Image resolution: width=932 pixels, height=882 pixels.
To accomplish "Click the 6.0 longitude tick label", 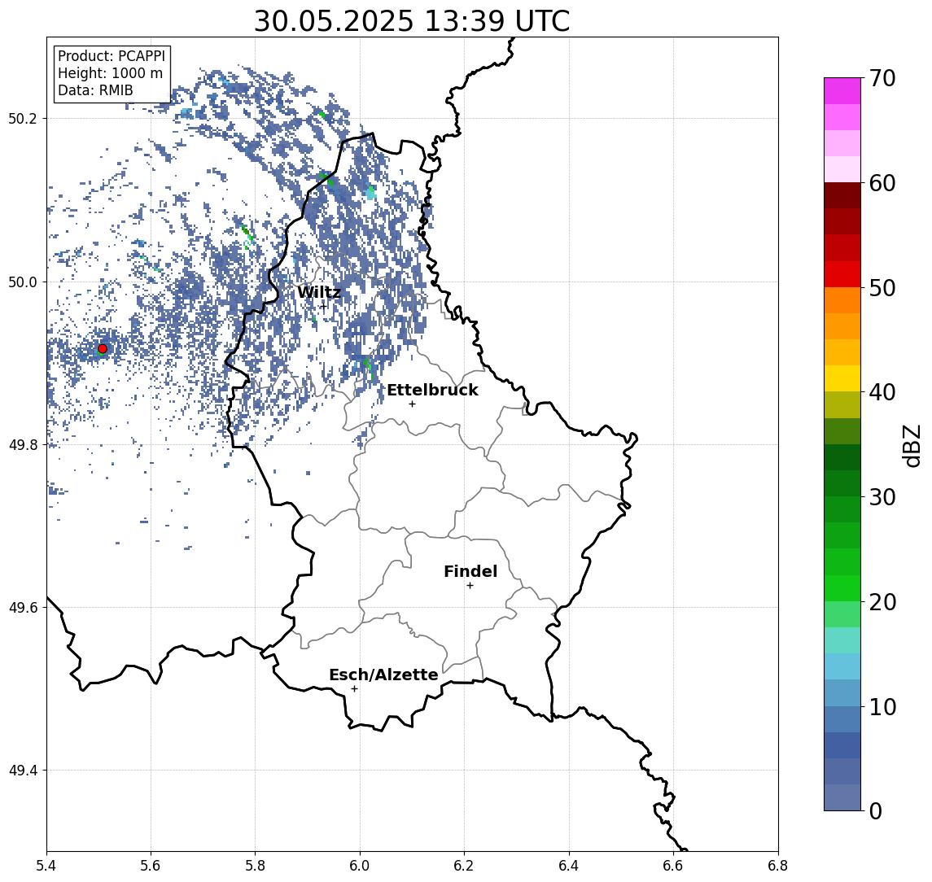I will point(360,866).
